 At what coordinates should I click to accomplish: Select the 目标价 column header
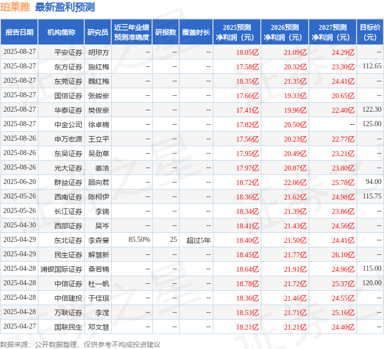pyautogui.click(x=370, y=32)
